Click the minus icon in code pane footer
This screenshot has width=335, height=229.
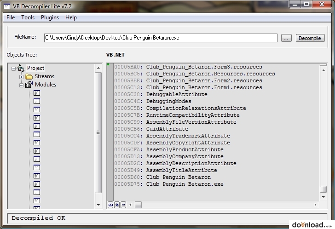123,205
